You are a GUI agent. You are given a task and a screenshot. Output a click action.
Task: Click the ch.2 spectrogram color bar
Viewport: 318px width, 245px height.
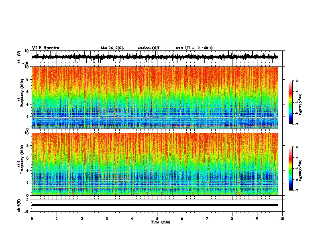[290, 169]
